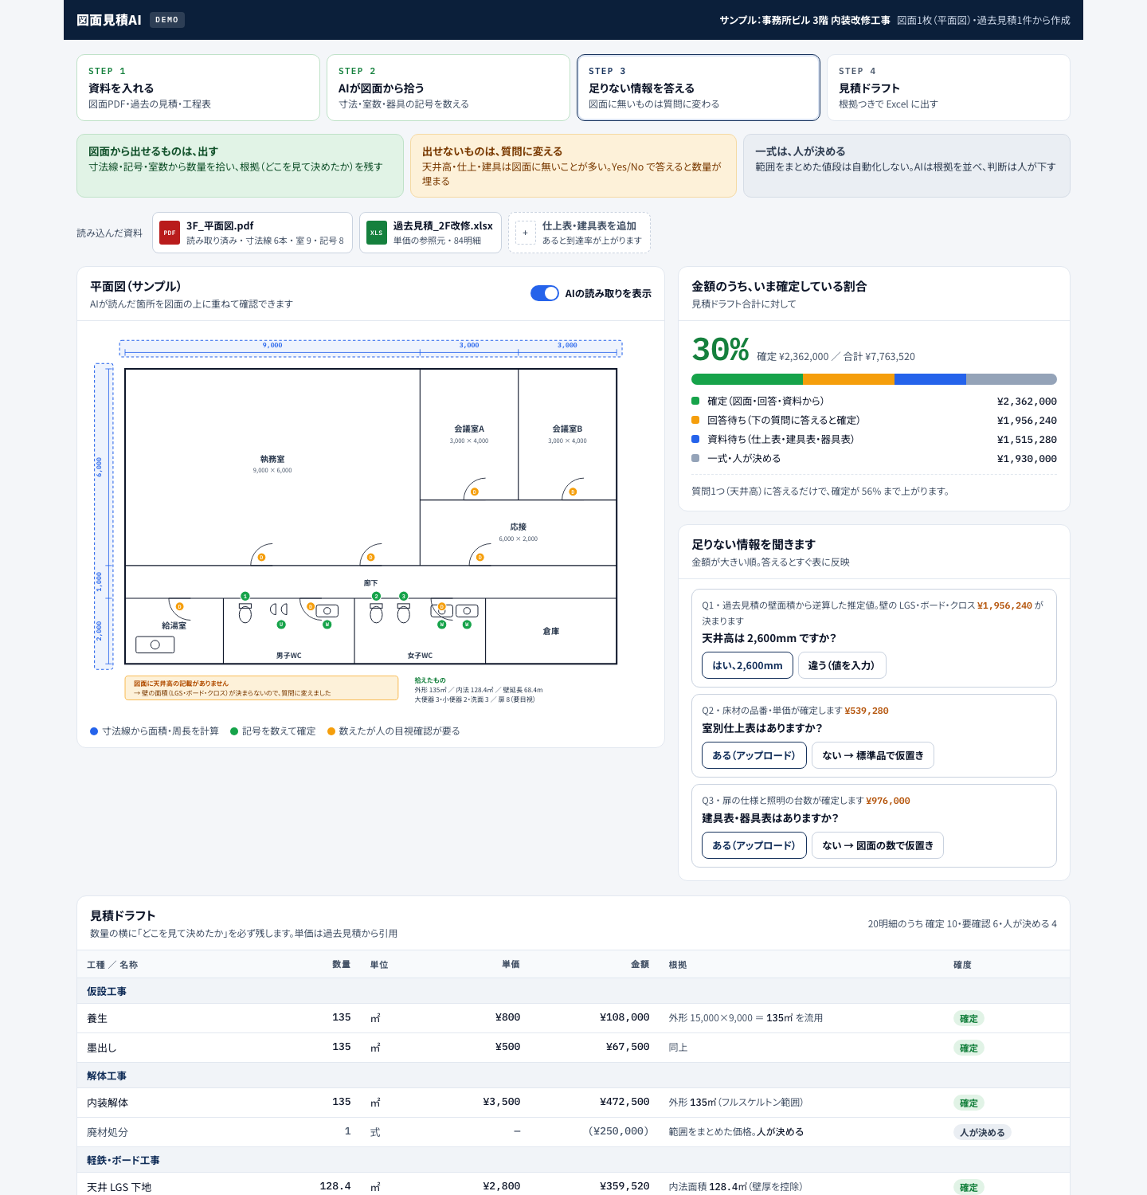1147x1195 pixels.
Task: Select the door marker D inside 女子WC
Action: (x=441, y=606)
